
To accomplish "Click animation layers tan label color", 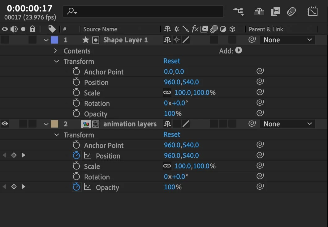I will click(54, 124).
